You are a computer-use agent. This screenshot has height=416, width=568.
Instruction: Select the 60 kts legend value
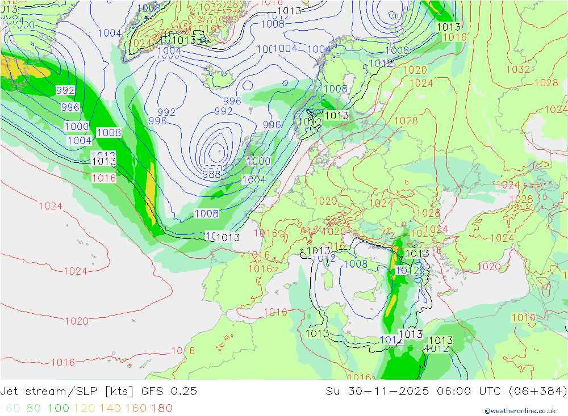pyautogui.click(x=14, y=409)
